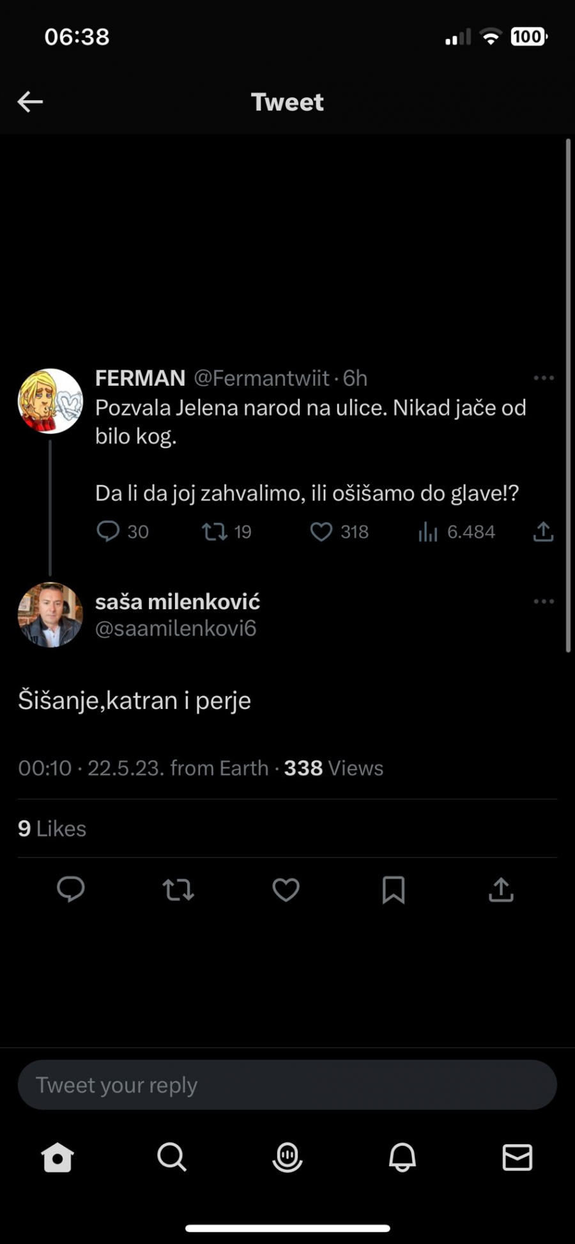Go to the Home tab
This screenshot has width=575, height=1244.
57,1157
